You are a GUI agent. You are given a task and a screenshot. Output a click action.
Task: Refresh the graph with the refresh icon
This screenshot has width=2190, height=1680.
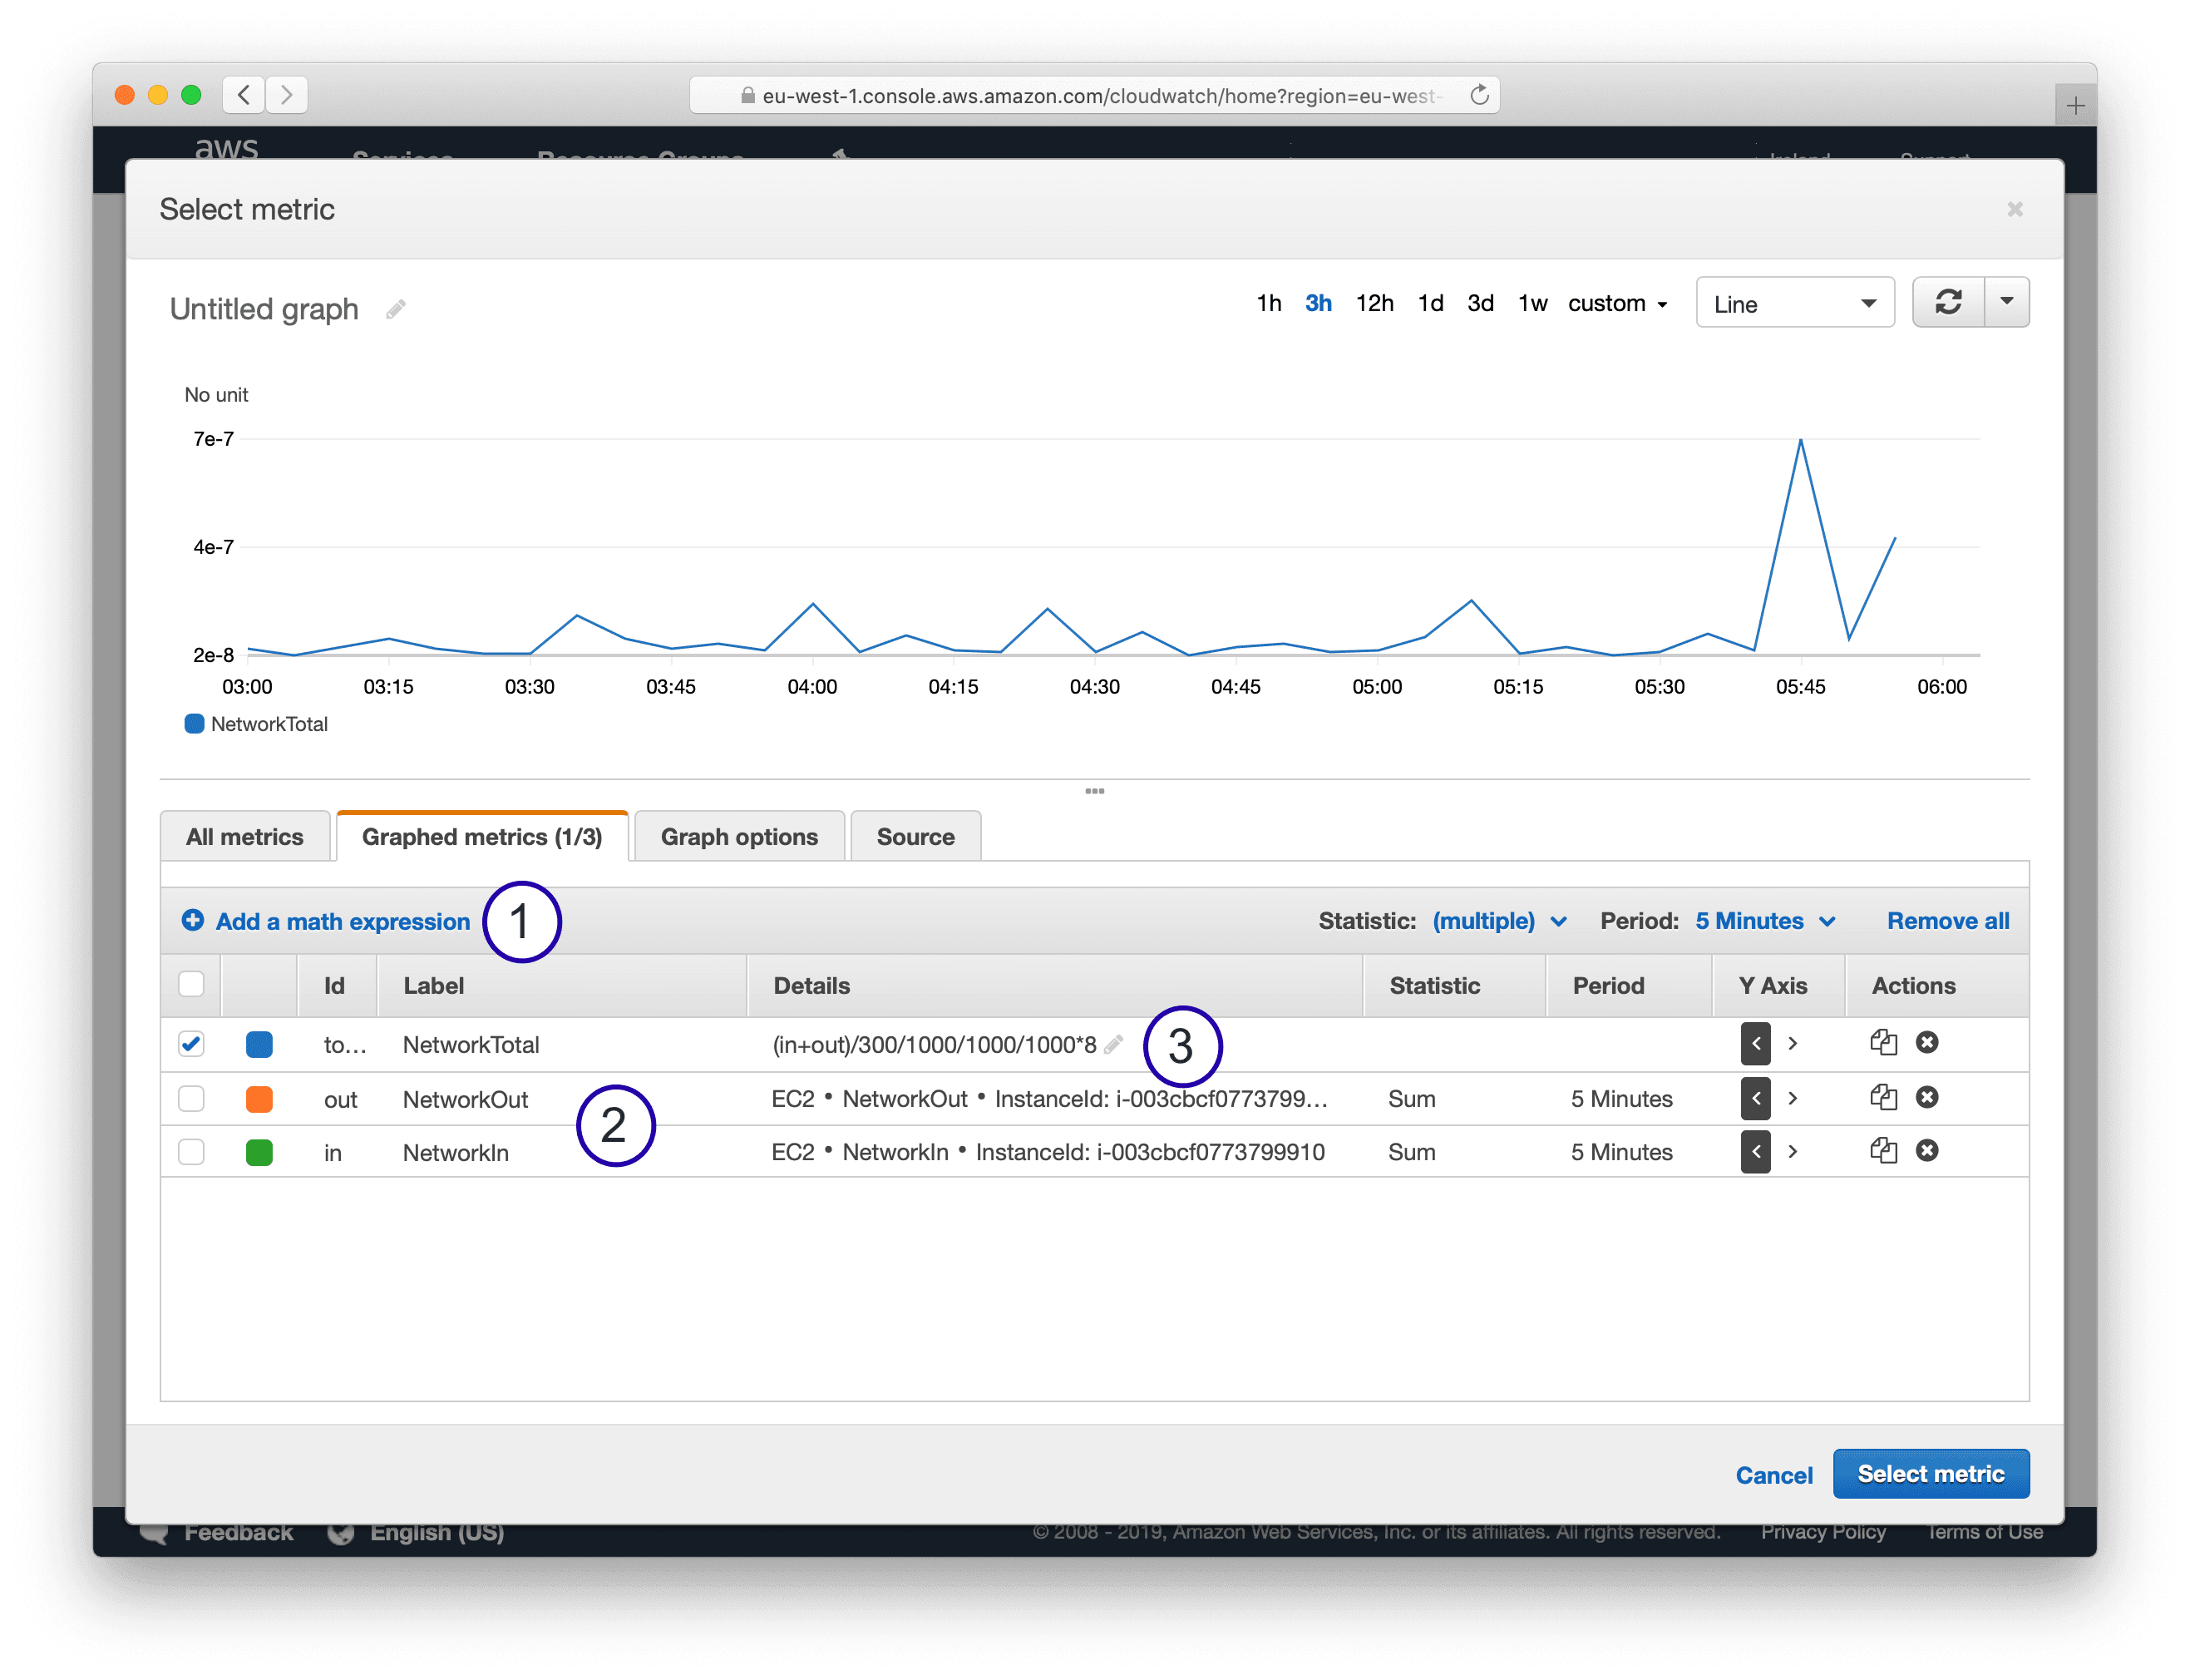[1947, 302]
